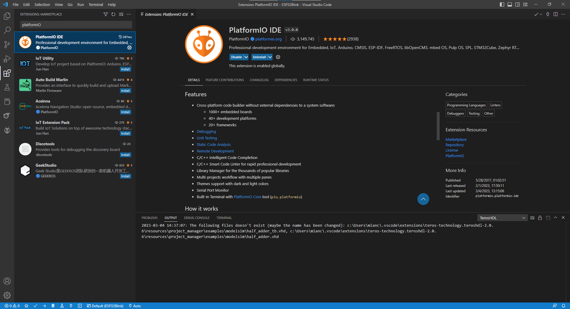
Task: Switch to the Dependencies tab
Action: pos(286,80)
